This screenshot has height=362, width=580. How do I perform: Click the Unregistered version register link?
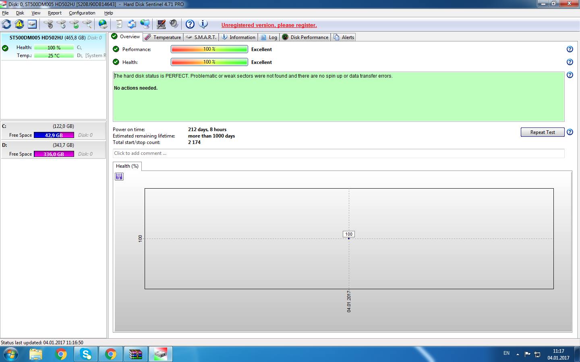pyautogui.click(x=269, y=25)
